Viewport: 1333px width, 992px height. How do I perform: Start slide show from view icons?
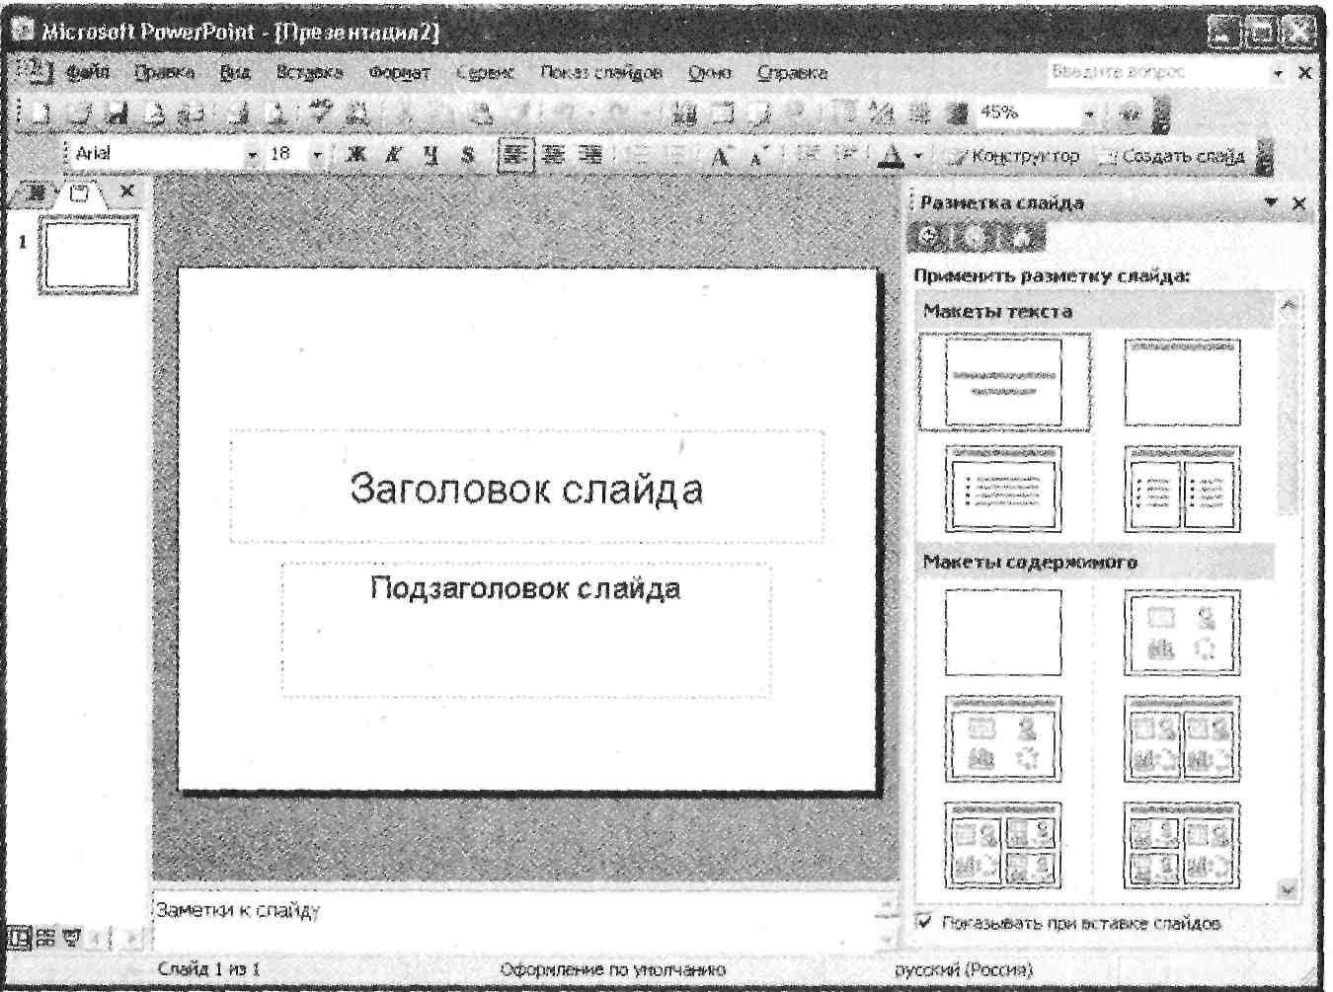[x=71, y=937]
